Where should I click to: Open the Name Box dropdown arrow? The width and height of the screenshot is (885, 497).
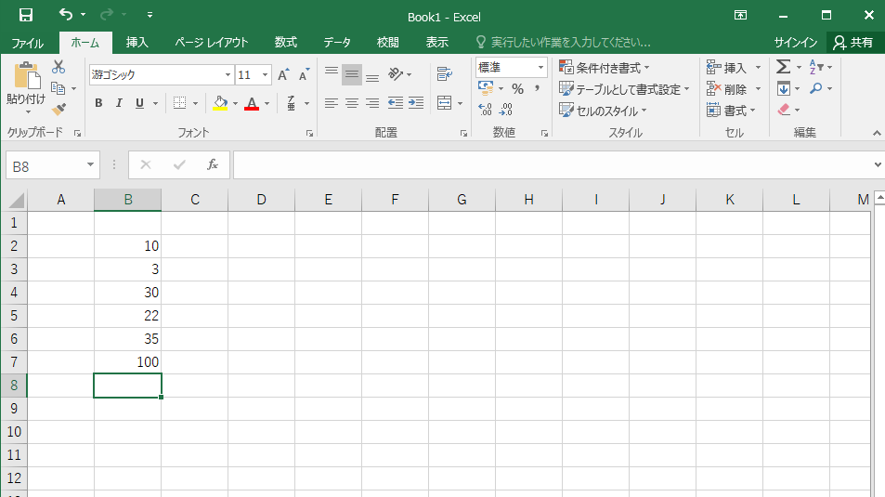pos(90,165)
